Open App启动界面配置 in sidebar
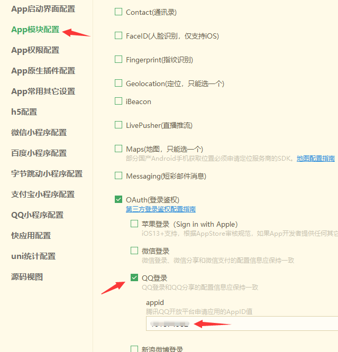Screen dimensions: 338x352 click(43, 9)
